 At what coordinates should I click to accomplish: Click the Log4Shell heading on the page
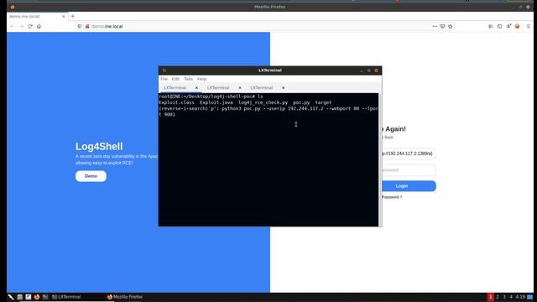[99, 147]
